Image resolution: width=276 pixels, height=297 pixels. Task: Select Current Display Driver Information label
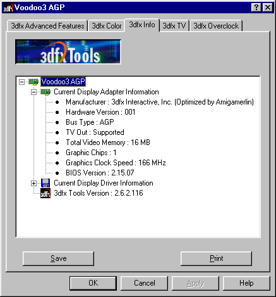104,183
